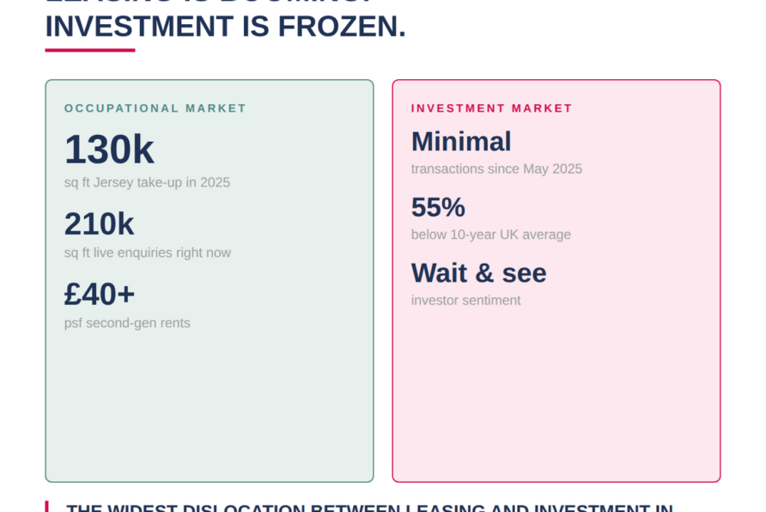Click 'Investment is frozen.' title text
The image size is (766, 512).
point(225,27)
